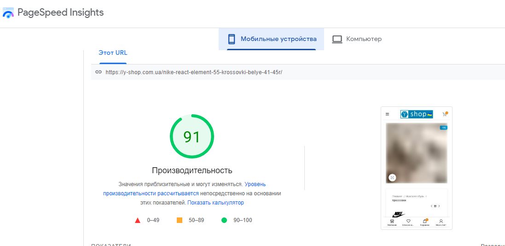Click the mobile phone icon in Мобильные устройства tab

(x=231, y=39)
